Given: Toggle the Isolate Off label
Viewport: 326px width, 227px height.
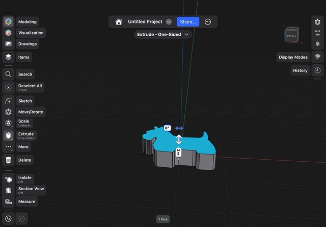Looking at the screenshot, I should 25,180.
